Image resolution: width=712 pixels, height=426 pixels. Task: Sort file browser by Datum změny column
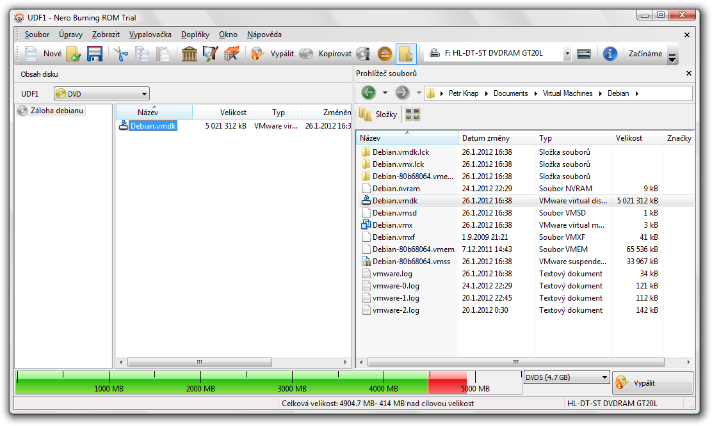point(496,138)
